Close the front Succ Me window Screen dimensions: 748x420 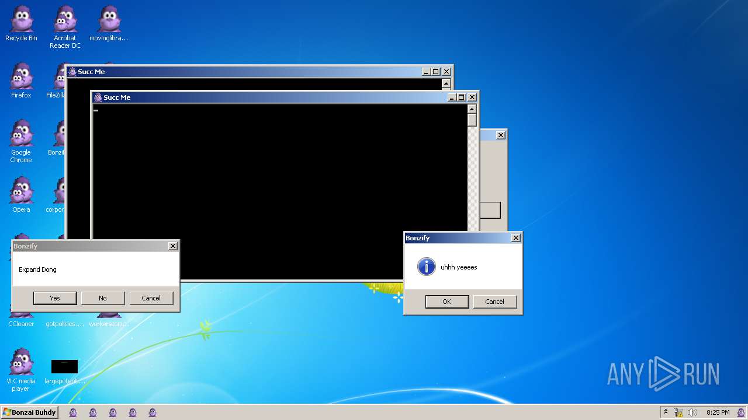(x=472, y=97)
